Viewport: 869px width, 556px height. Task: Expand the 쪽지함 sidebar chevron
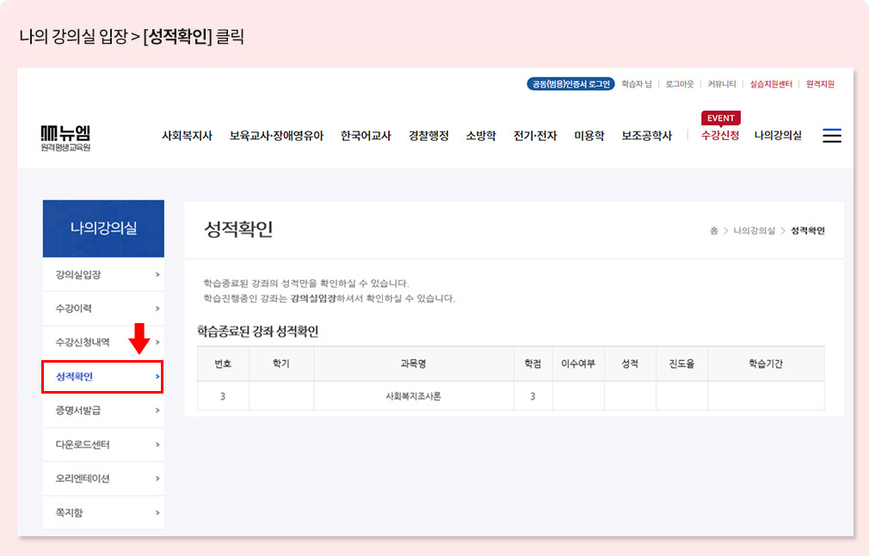click(157, 512)
